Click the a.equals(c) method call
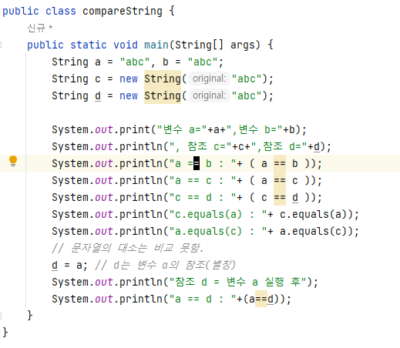 pos(316,231)
